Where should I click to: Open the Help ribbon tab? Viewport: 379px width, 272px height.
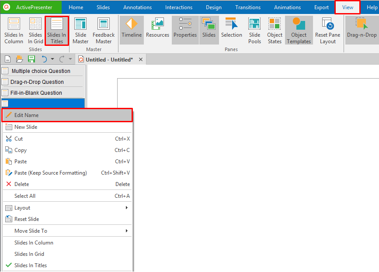372,7
